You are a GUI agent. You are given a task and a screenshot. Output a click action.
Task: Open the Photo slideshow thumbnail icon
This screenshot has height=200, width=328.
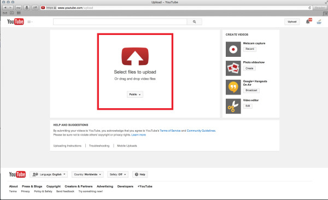click(233, 68)
